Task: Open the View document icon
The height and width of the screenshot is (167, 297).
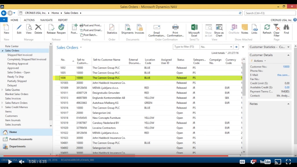Action: tap(29, 29)
